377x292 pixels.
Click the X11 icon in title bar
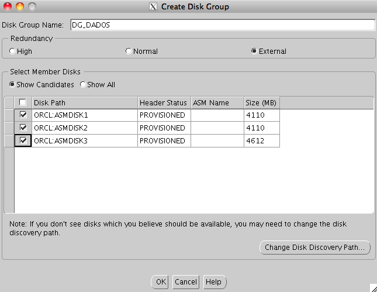point(153,7)
